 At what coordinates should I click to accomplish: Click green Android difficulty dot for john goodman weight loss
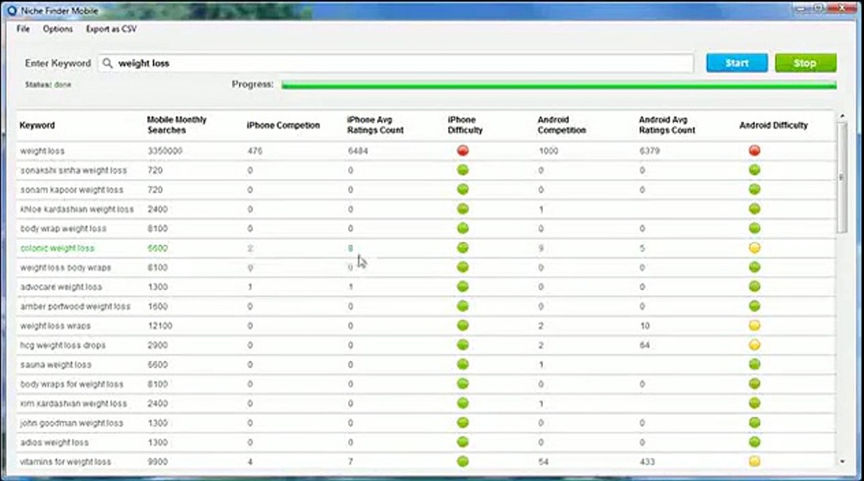pyautogui.click(x=754, y=423)
